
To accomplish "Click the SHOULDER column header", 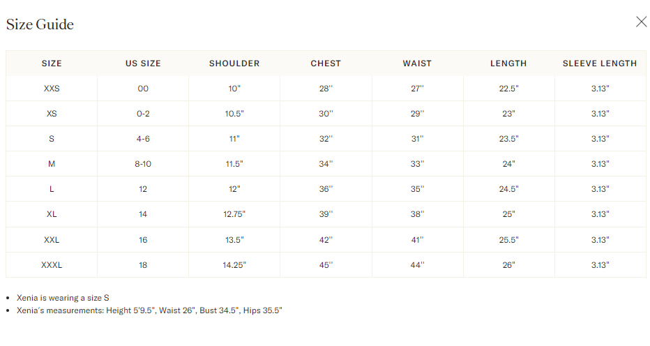I will [x=234, y=63].
